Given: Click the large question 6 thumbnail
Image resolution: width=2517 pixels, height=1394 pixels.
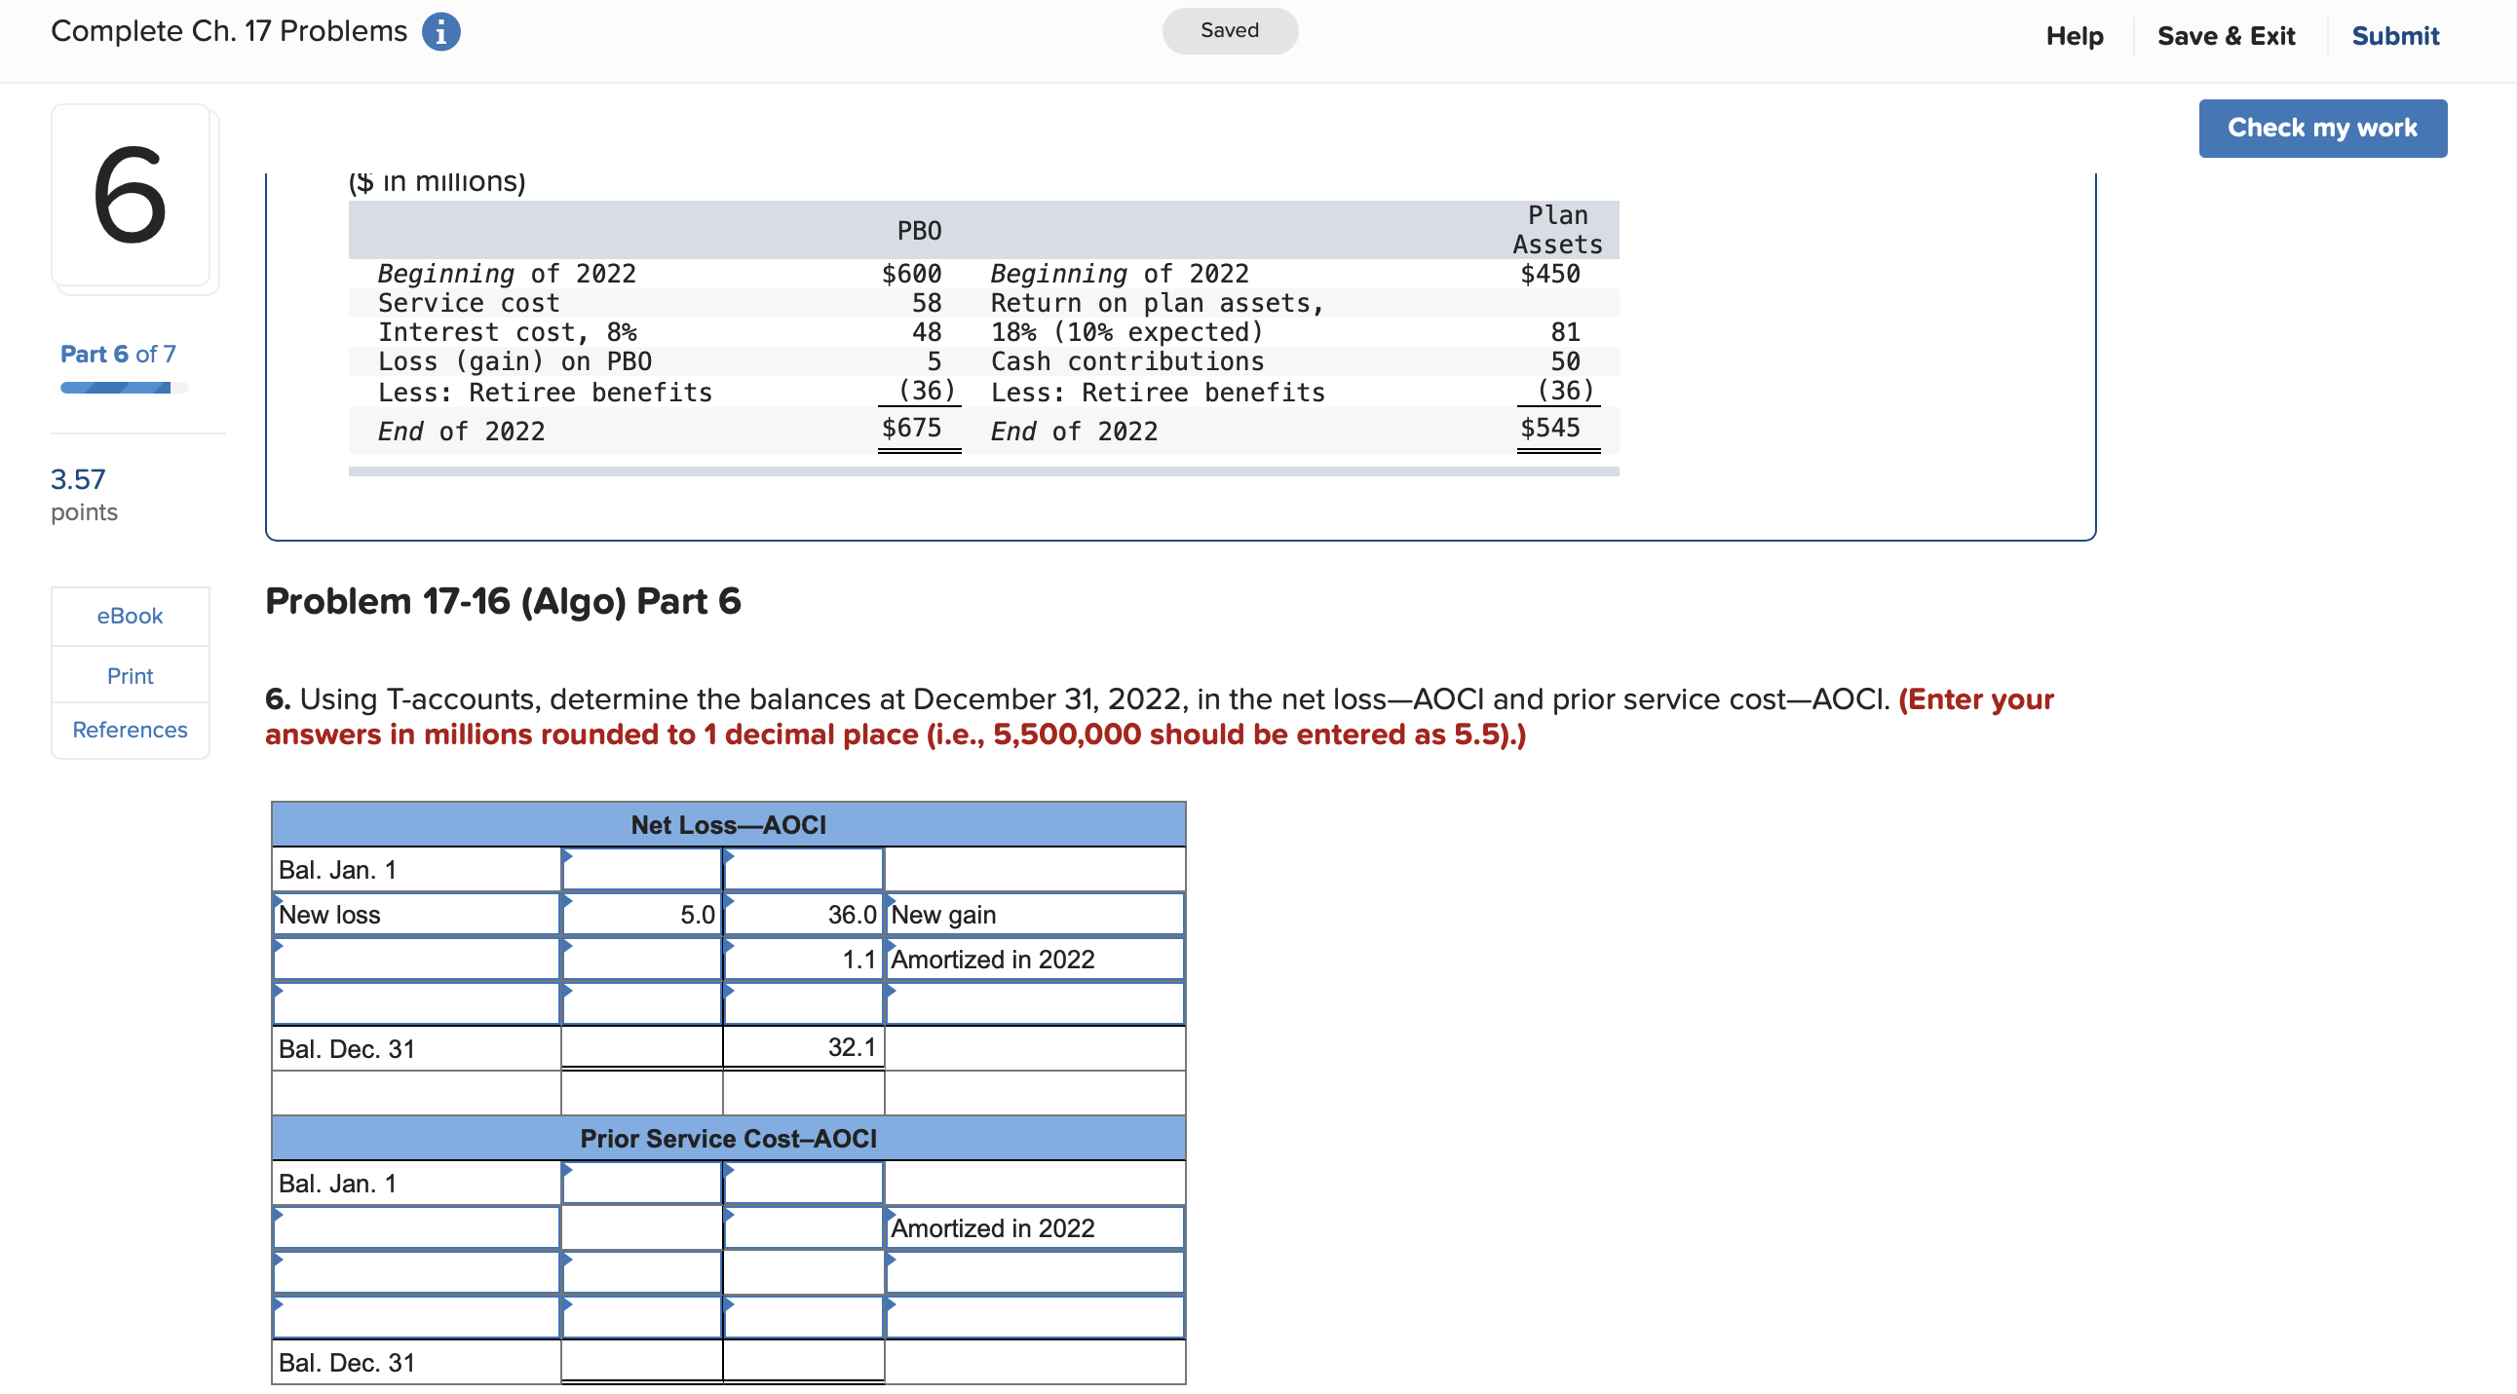Looking at the screenshot, I should click(x=131, y=196).
